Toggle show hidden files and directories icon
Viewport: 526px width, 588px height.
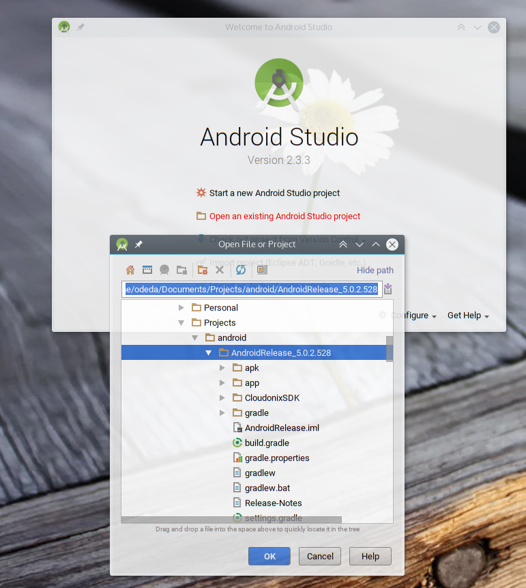[262, 270]
